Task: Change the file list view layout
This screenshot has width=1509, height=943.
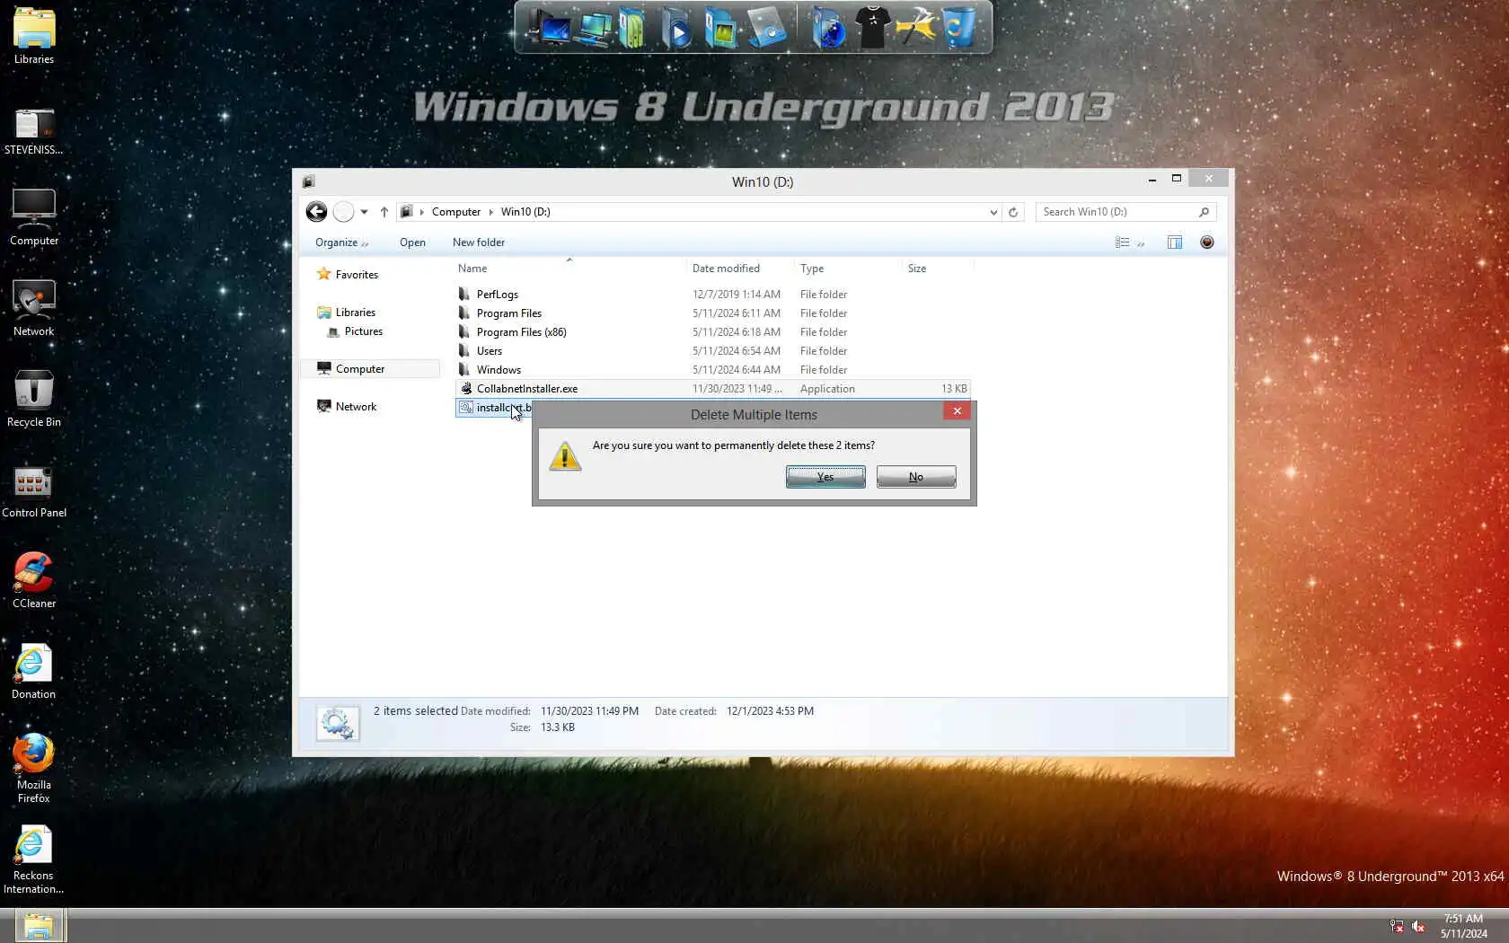Action: [1123, 242]
